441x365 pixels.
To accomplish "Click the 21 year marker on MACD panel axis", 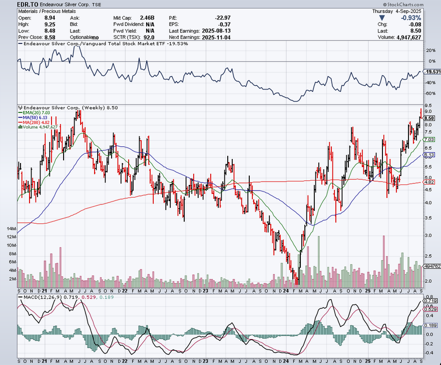I will coord(45,361).
